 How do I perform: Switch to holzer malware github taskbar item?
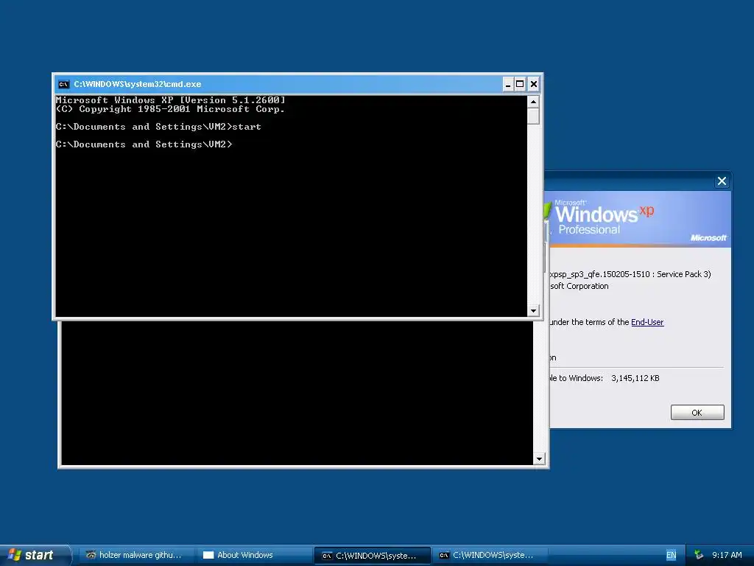pyautogui.click(x=135, y=555)
